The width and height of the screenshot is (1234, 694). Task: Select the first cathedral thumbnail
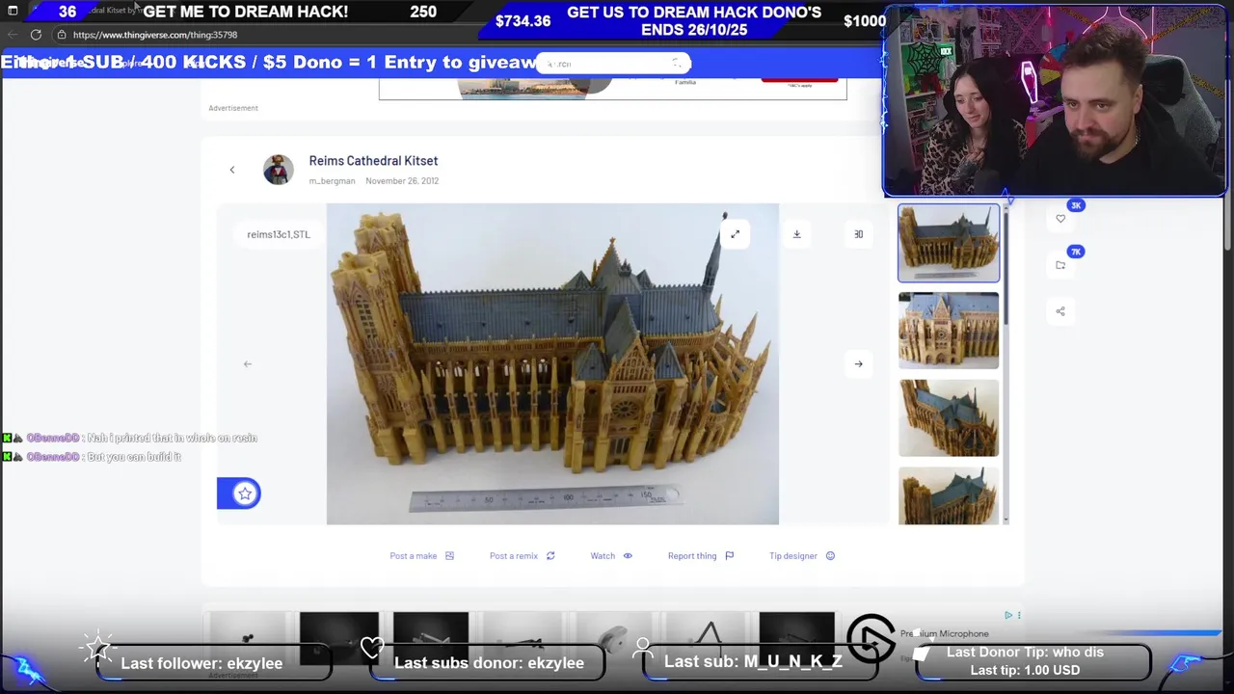tap(949, 243)
